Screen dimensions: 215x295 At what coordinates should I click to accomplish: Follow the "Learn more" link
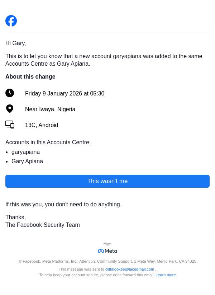[166, 275]
